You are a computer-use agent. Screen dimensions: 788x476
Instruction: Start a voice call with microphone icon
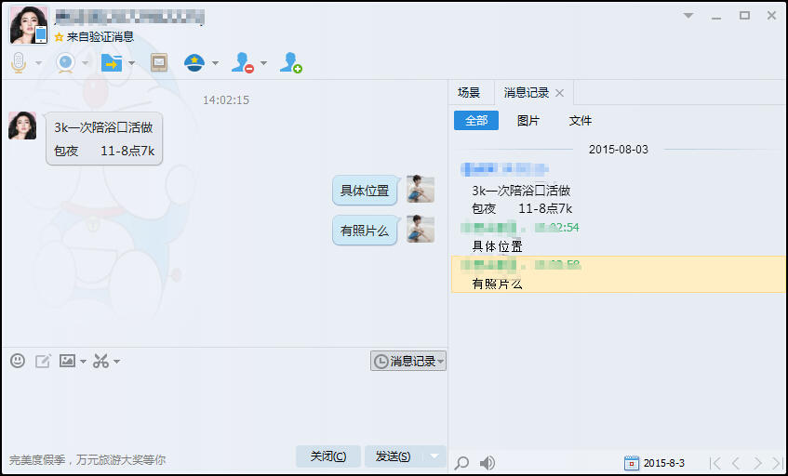click(x=19, y=63)
